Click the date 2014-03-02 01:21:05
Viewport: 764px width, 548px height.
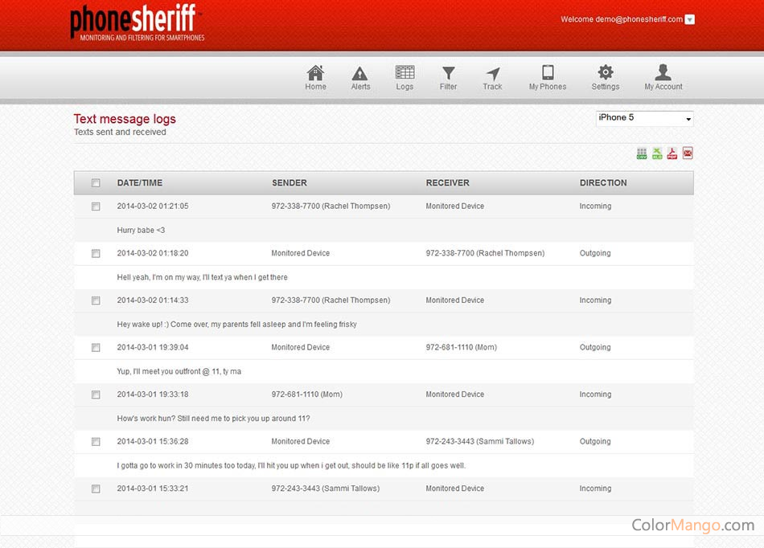pyautogui.click(x=153, y=207)
